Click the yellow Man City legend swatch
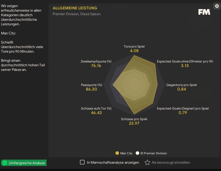This screenshot has width=221, height=171. [117, 153]
